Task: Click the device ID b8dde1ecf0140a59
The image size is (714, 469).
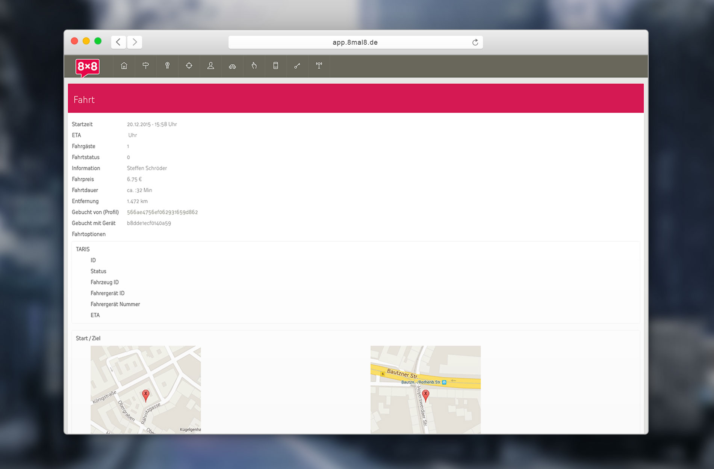Action: point(149,223)
